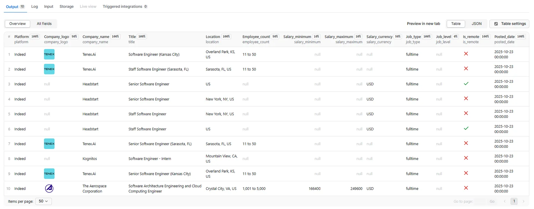Image resolution: width=534 pixels, height=209 pixels.
Task: Click the Tenex logo in row 9
Action: pyautogui.click(x=49, y=174)
